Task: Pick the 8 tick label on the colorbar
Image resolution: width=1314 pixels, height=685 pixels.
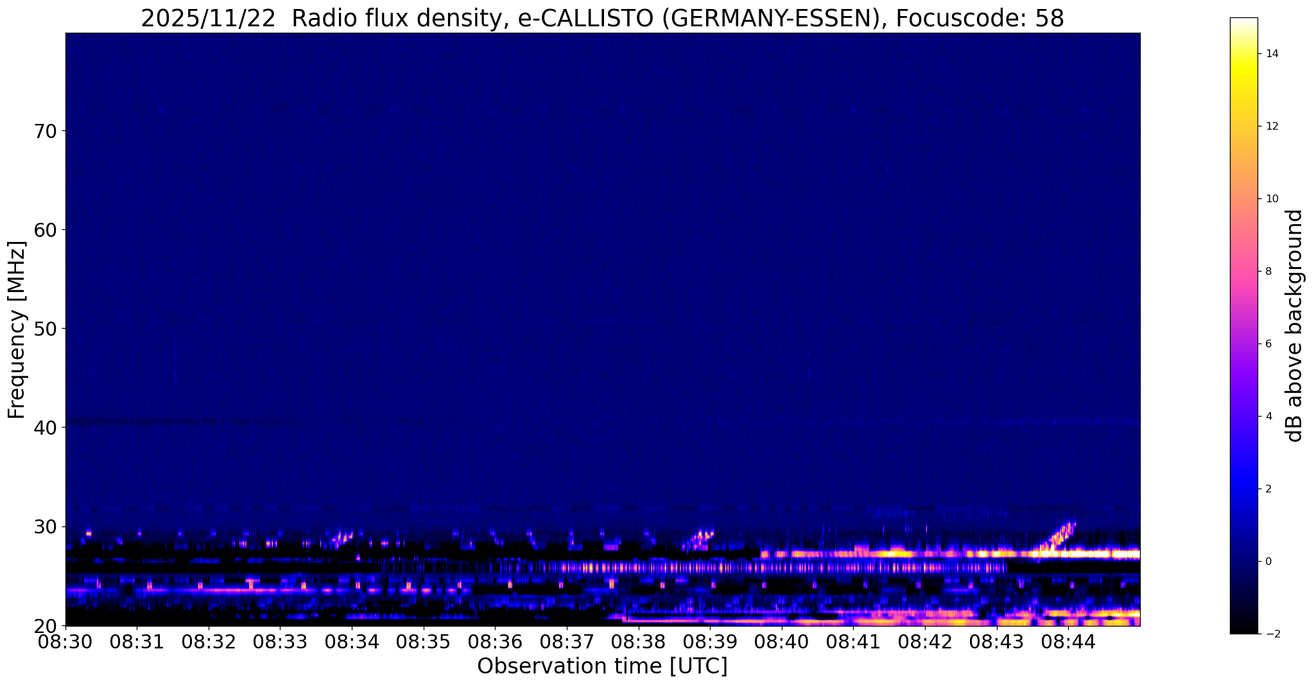Action: (x=1268, y=272)
